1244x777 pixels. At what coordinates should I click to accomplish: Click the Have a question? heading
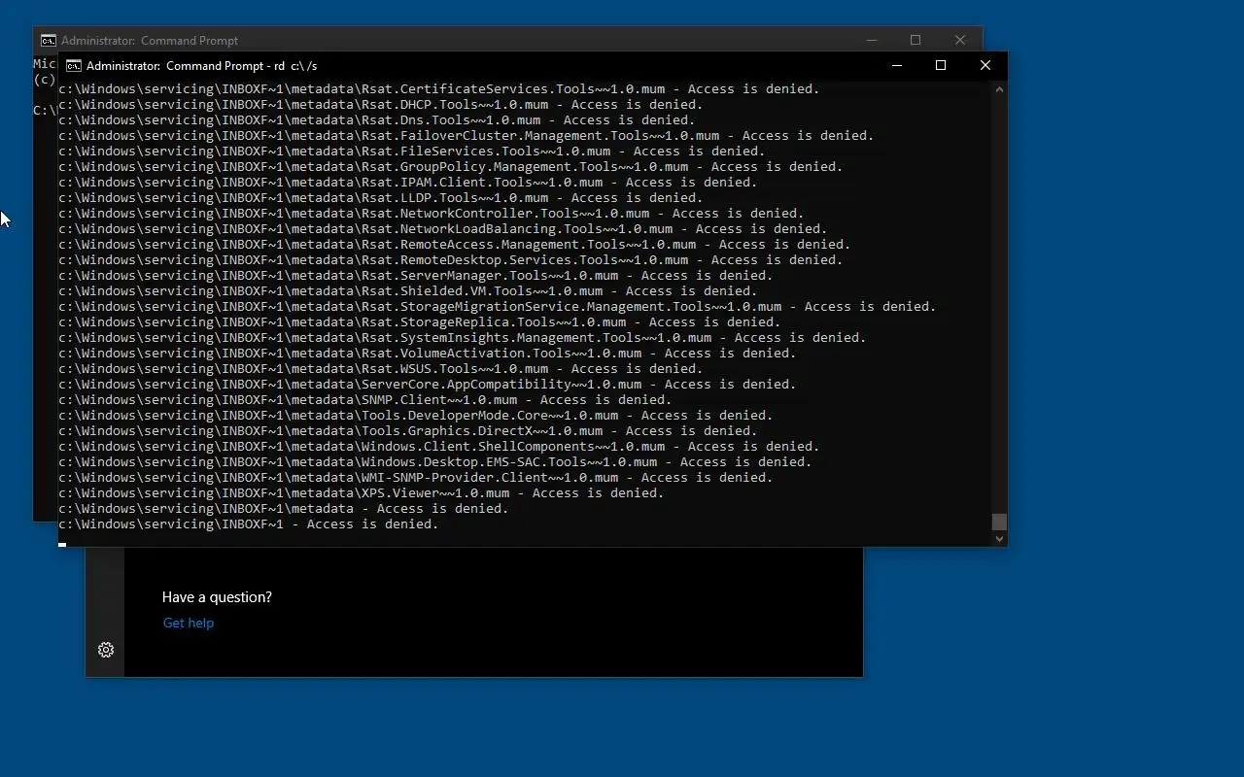(217, 597)
